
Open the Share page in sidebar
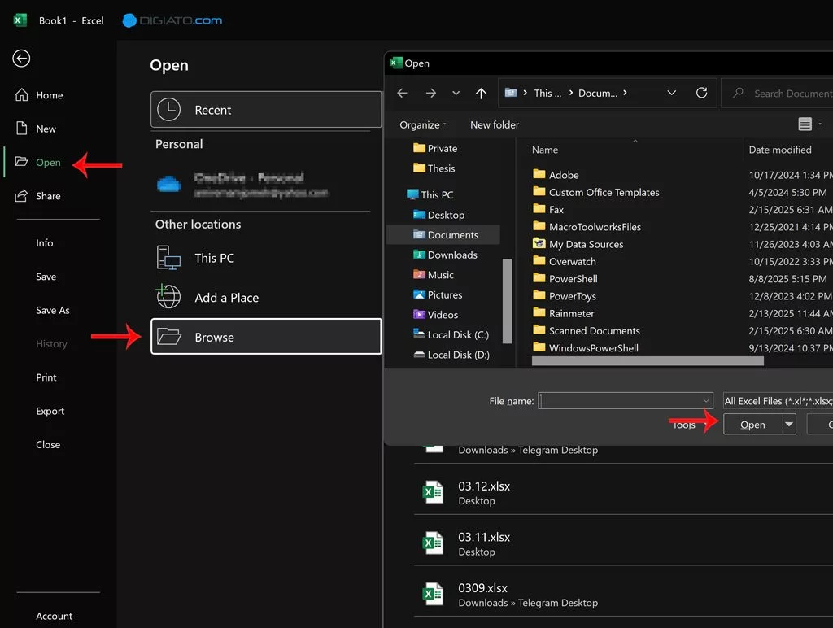[x=37, y=196]
